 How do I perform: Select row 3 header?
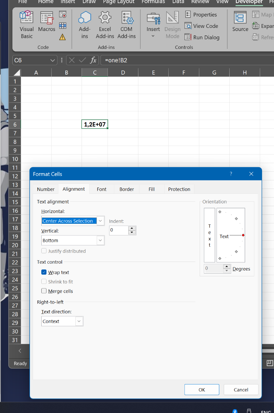(x=15, y=98)
